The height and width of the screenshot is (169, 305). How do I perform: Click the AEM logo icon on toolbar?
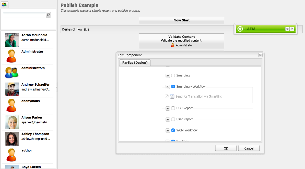(x=240, y=29)
